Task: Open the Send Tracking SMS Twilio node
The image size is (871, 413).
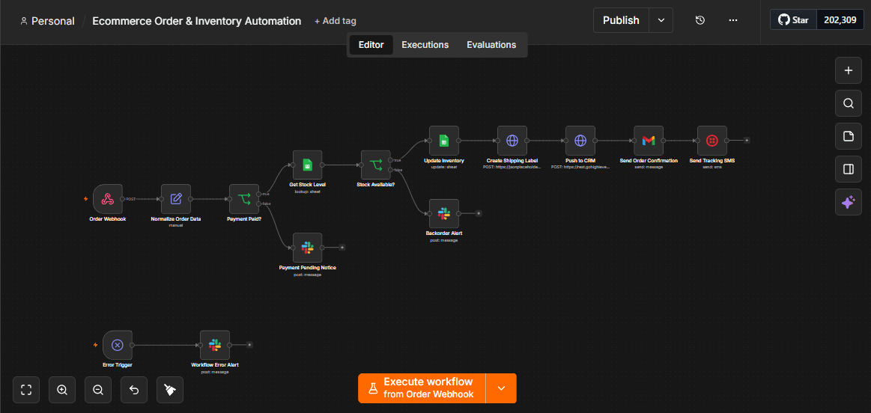Action: coord(712,141)
